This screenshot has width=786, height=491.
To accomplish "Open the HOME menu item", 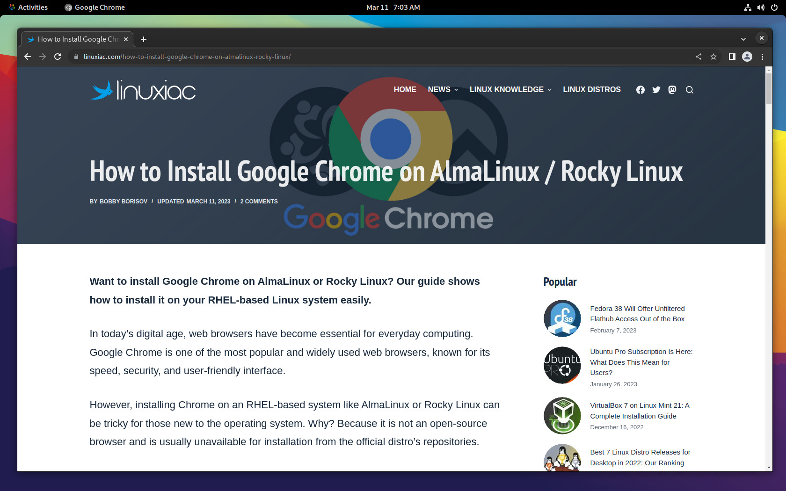I will click(405, 89).
